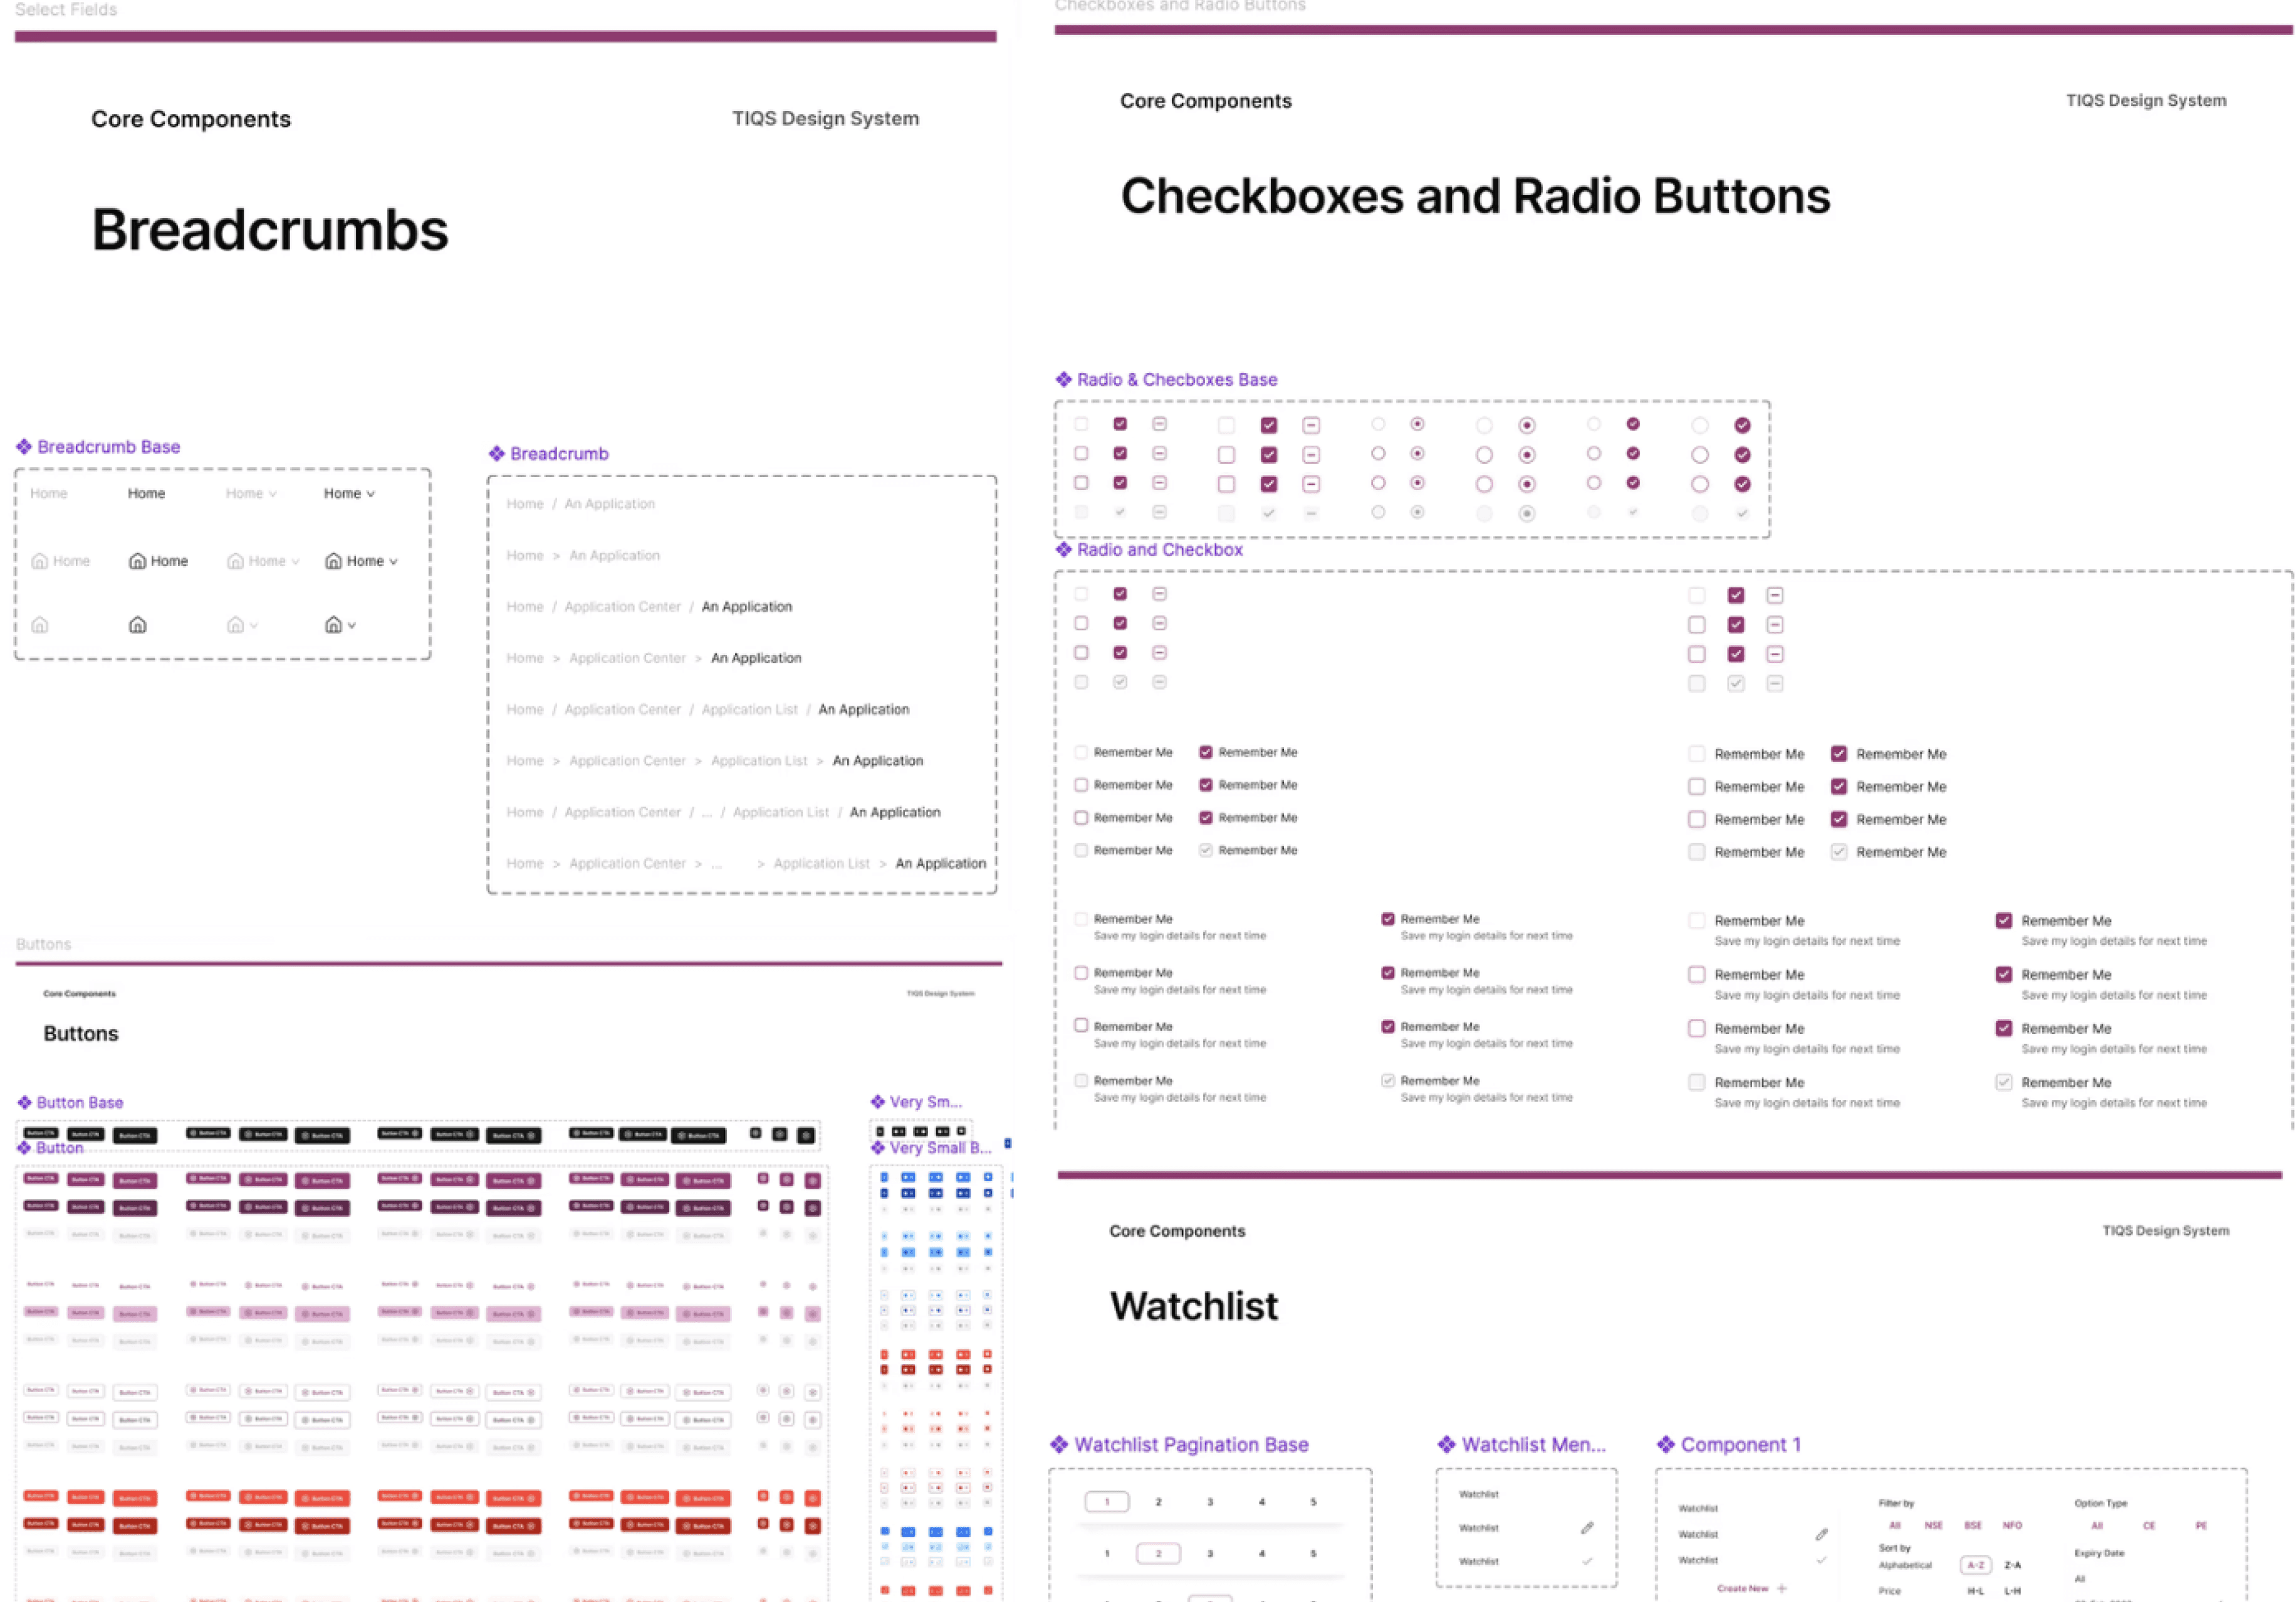The height and width of the screenshot is (1602, 2296).
Task: Select outlined page 2 in pagination
Action: 1158,1553
